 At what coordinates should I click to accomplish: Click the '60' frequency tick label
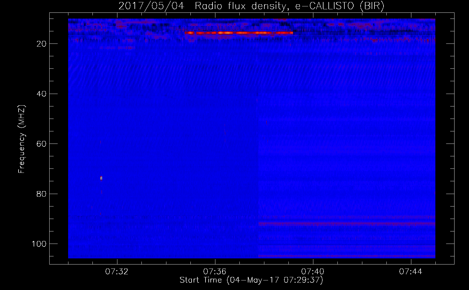(x=41, y=144)
